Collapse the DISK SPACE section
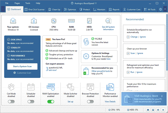 [9, 39]
